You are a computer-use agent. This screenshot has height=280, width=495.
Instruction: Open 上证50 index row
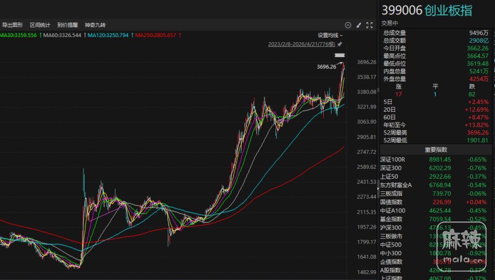pyautogui.click(x=389, y=177)
